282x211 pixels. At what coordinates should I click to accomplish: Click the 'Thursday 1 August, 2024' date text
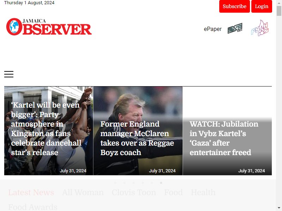29,3
